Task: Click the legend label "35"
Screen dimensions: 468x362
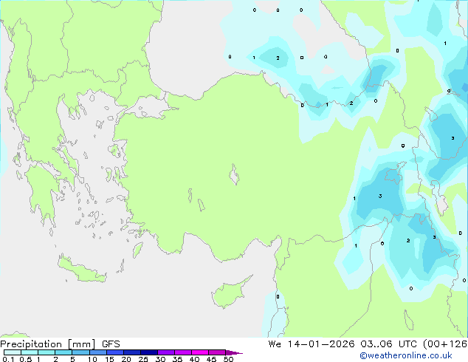Action: [177, 359]
